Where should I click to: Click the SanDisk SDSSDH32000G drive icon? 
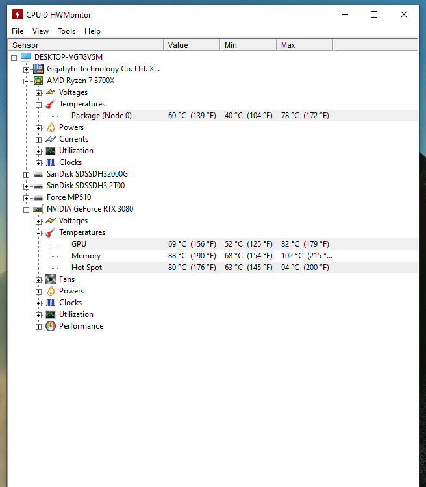[x=38, y=175]
